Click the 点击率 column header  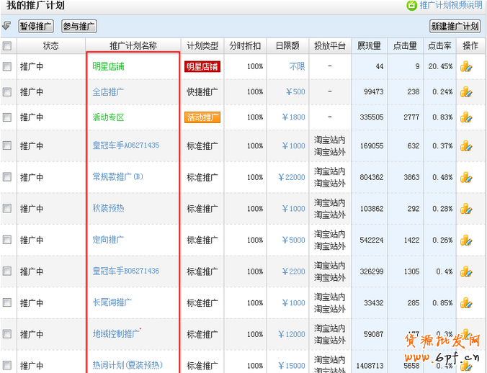click(x=439, y=46)
